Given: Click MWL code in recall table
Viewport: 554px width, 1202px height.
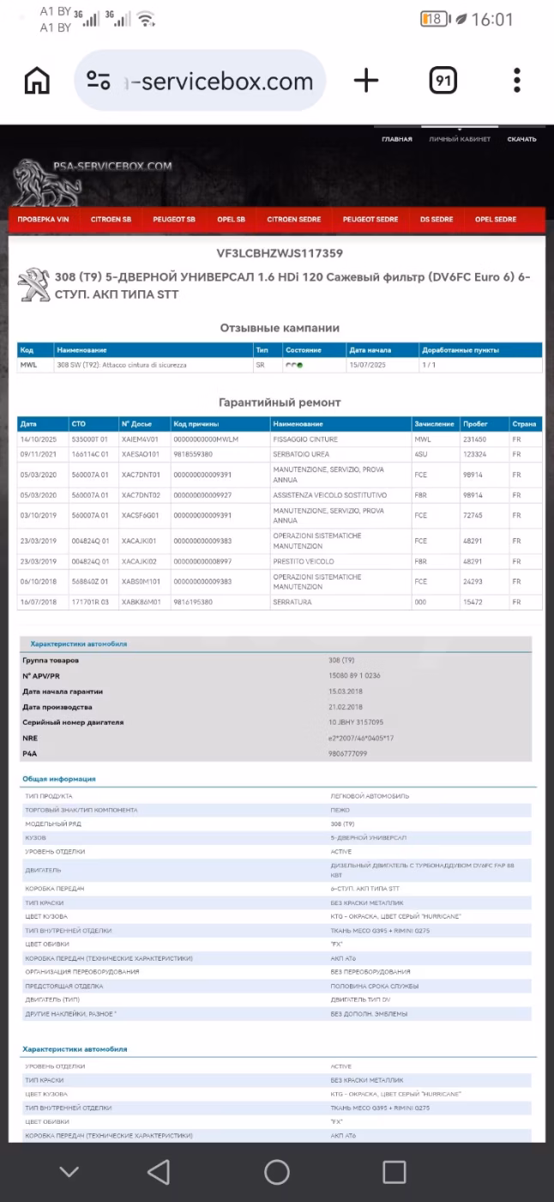Looking at the screenshot, I should pyautogui.click(x=27, y=365).
